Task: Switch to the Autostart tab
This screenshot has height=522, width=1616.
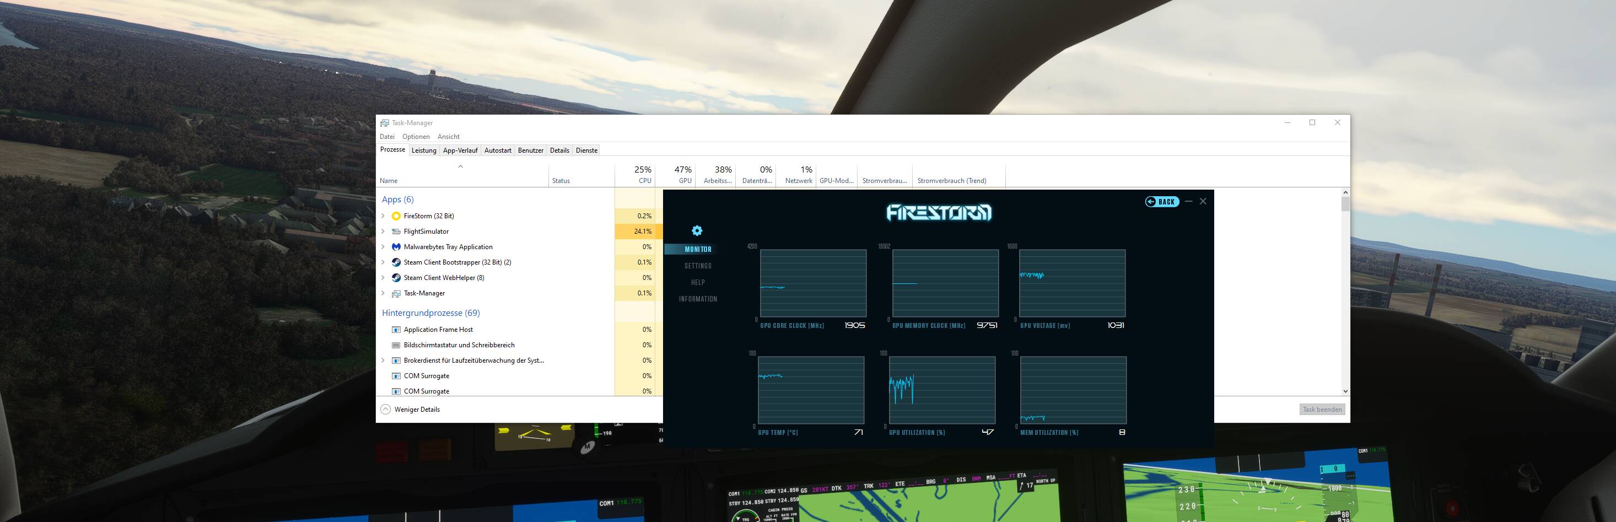Action: [498, 150]
